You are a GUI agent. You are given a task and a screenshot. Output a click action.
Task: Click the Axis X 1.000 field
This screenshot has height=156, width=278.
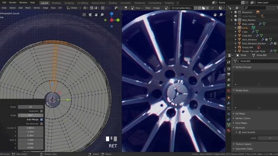pos(30,140)
